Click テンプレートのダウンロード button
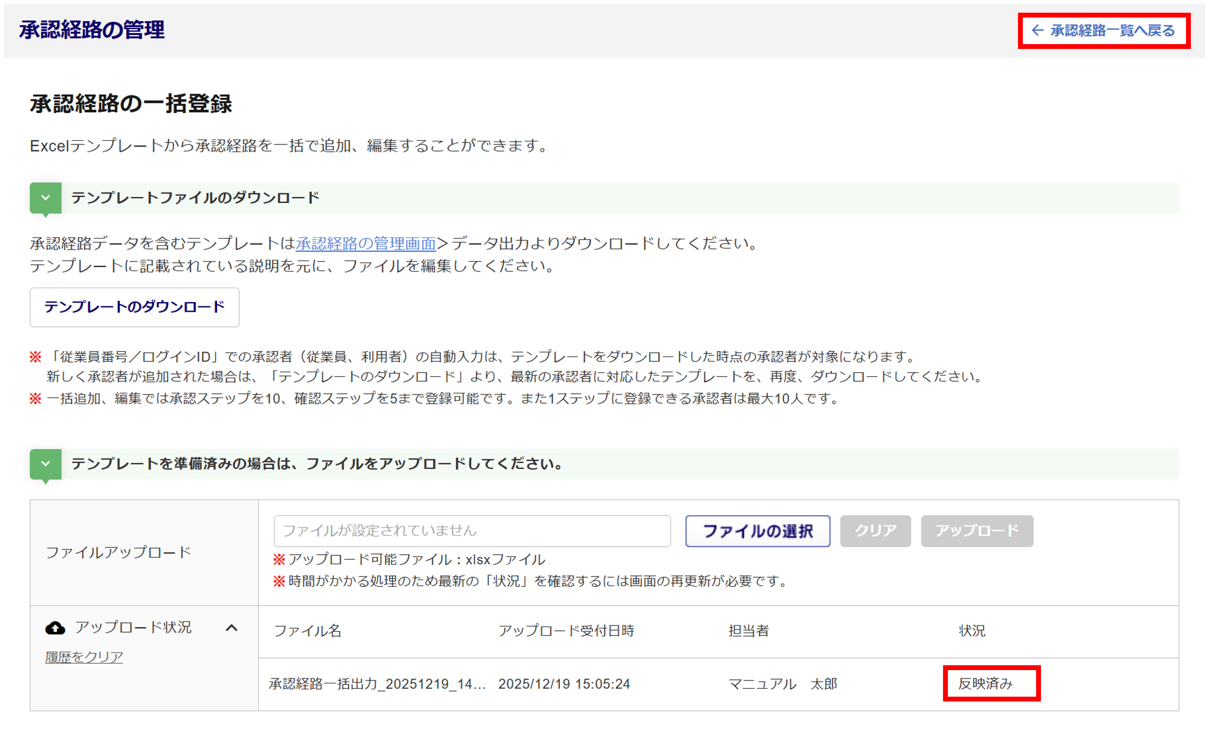This screenshot has width=1209, height=745. tap(134, 307)
